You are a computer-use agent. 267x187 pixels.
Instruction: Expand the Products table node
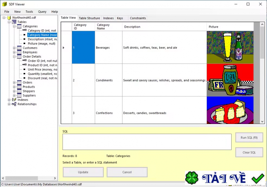coord(14,87)
